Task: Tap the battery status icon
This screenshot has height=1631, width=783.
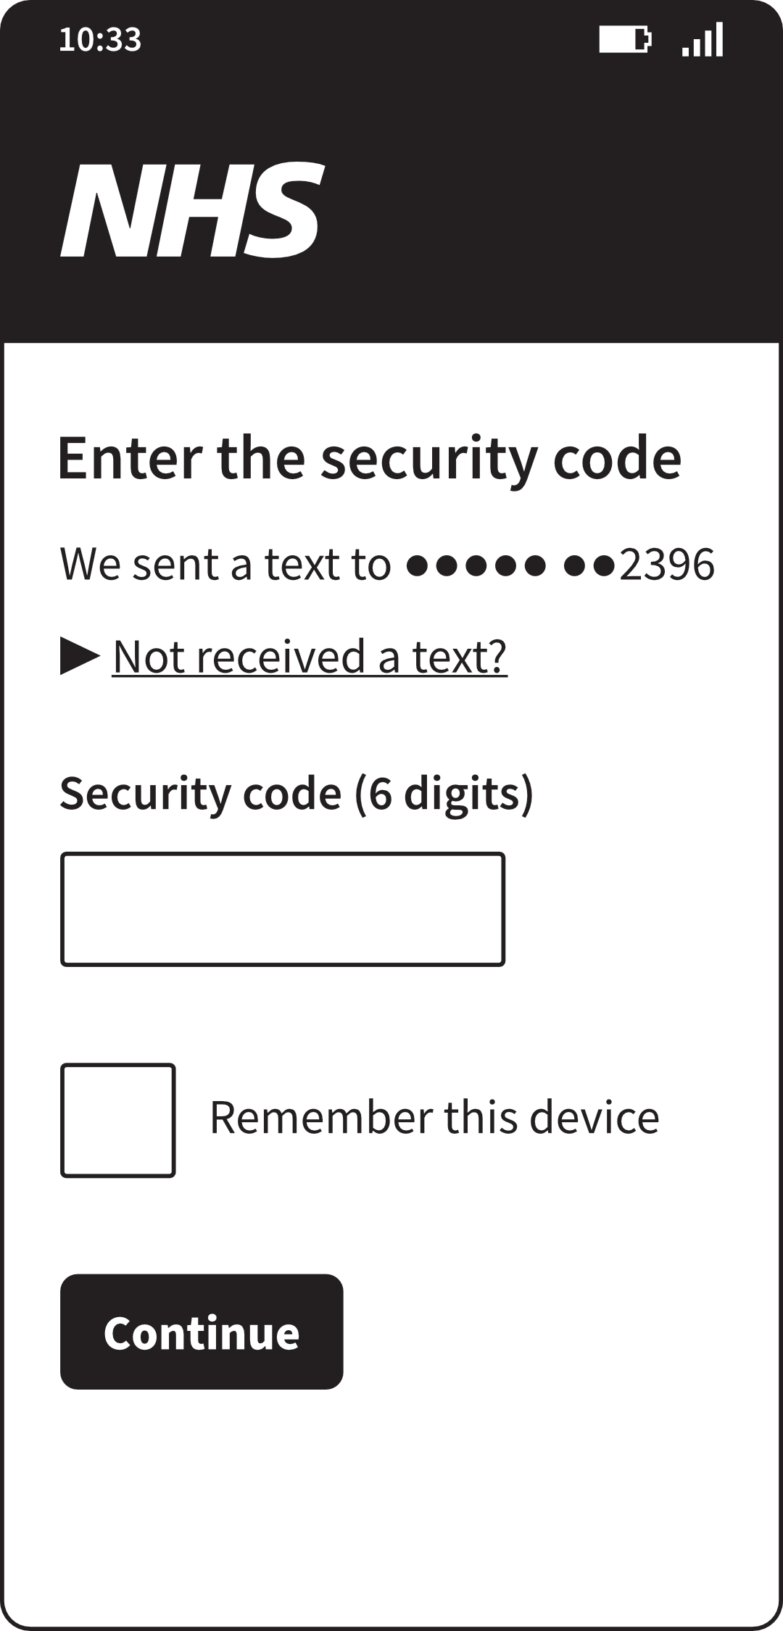Action: click(624, 39)
